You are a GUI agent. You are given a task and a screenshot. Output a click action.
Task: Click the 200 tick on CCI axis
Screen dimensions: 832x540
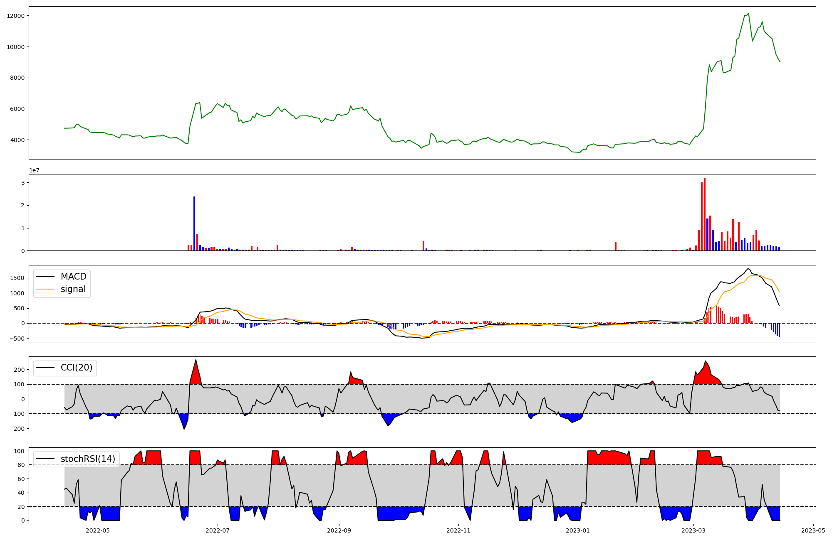[20, 369]
